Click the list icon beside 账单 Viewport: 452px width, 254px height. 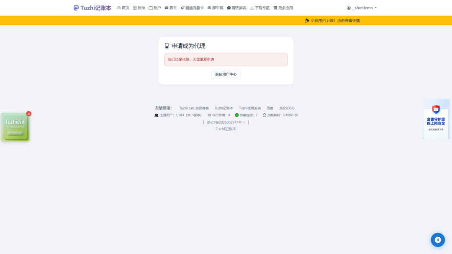click(x=135, y=8)
